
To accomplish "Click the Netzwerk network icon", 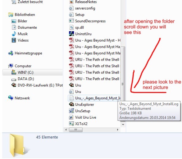I will (11, 98).
